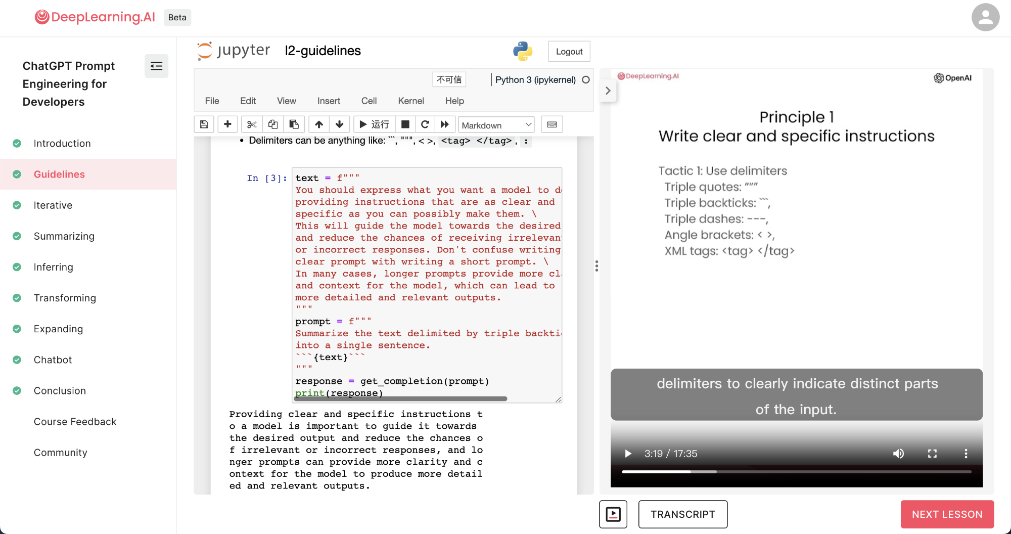This screenshot has width=1011, height=534.
Task: Click the Beta badge
Action: (x=177, y=17)
